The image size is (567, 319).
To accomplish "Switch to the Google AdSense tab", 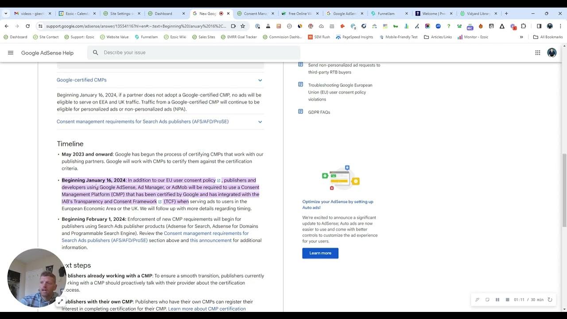I will coord(345,13).
